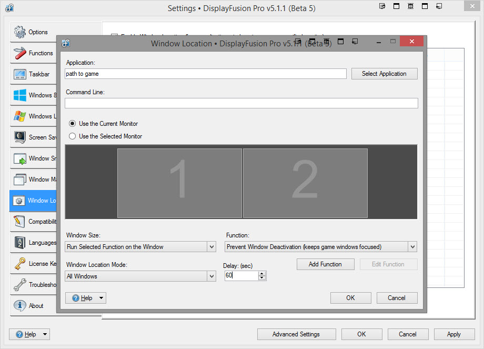Open the Window Size dropdown

[x=211, y=247]
